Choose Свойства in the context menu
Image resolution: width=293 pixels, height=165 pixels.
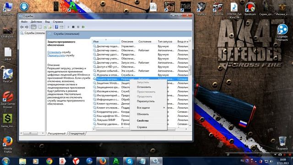pos(142,121)
